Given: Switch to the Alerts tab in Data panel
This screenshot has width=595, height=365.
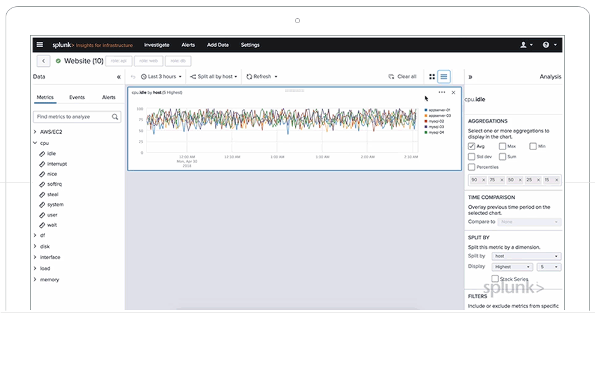Looking at the screenshot, I should 108,97.
